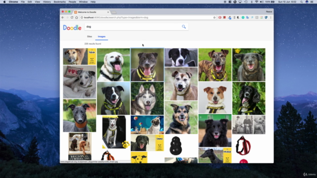Click the Chrome address bar URL
Image resolution: width=317 pixels, height=178 pixels.
(x=116, y=18)
